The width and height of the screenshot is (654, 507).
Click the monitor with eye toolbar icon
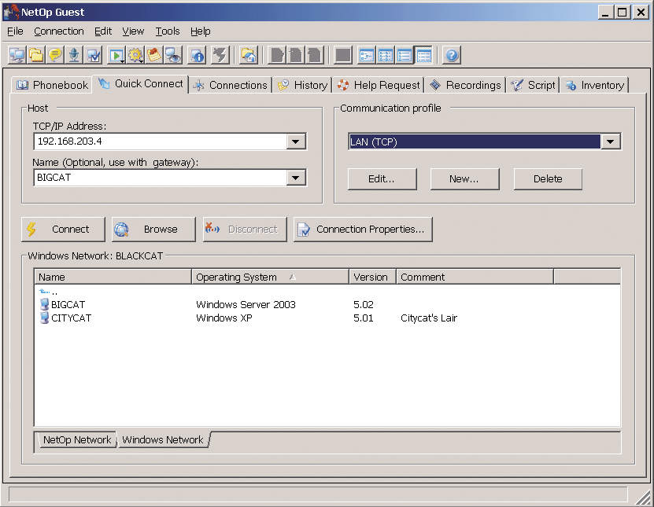173,55
